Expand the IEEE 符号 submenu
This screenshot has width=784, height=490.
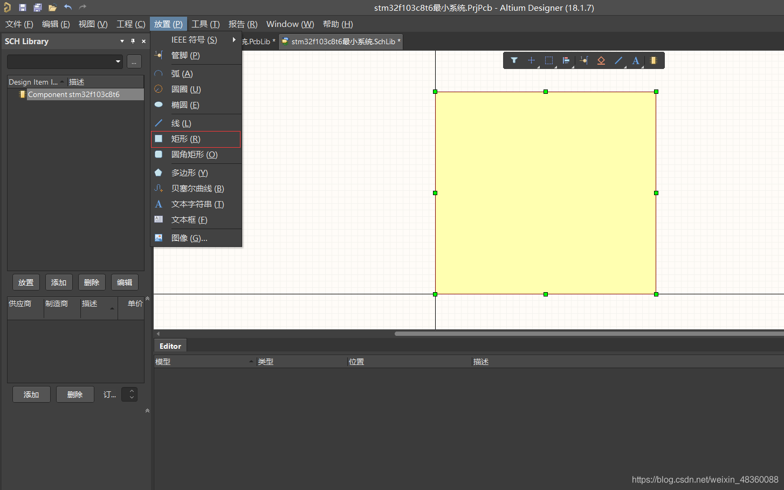196,40
